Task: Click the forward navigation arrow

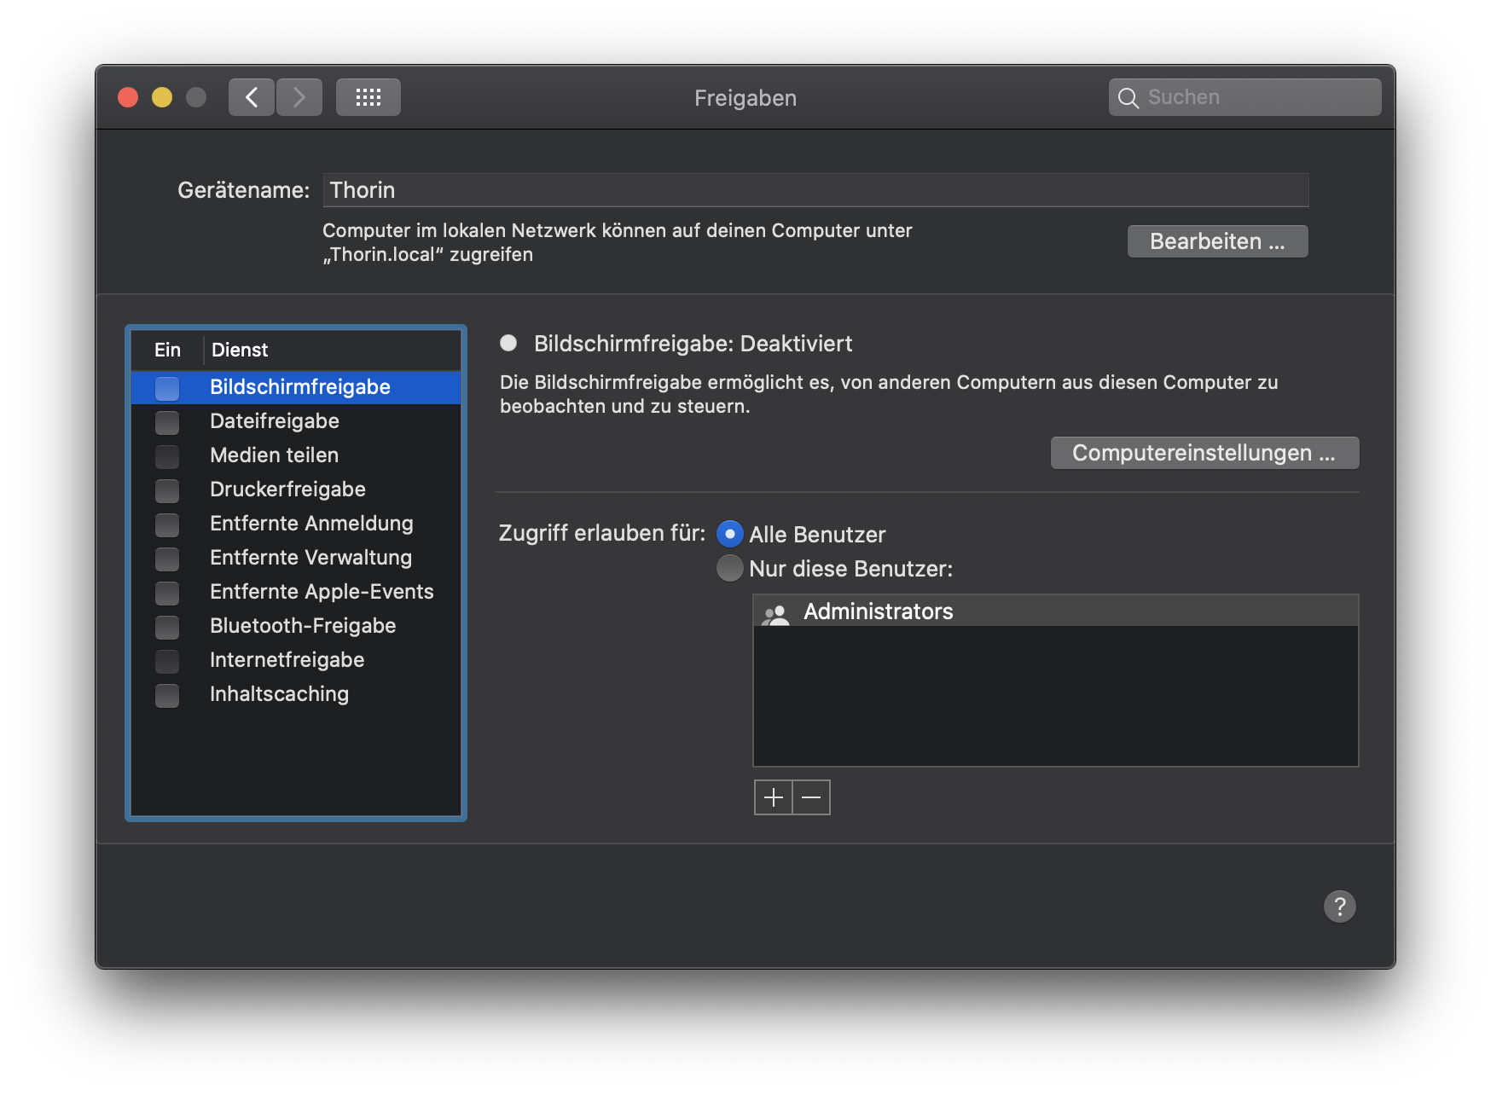Action: click(299, 96)
